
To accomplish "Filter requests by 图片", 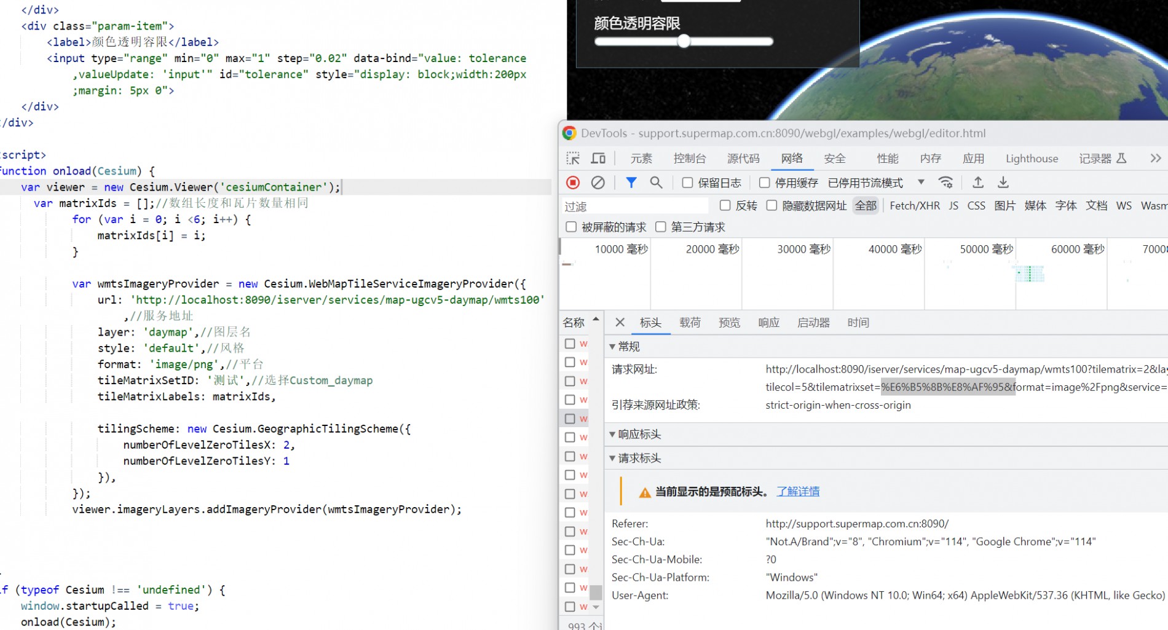I will (x=1005, y=205).
